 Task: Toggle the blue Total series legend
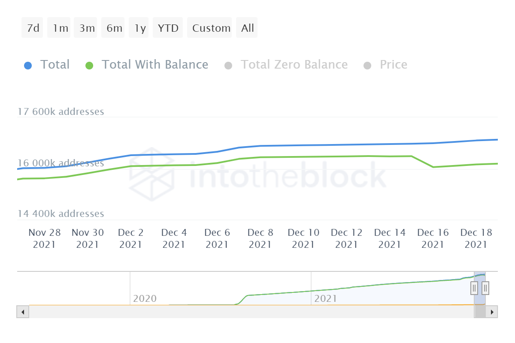pos(55,65)
